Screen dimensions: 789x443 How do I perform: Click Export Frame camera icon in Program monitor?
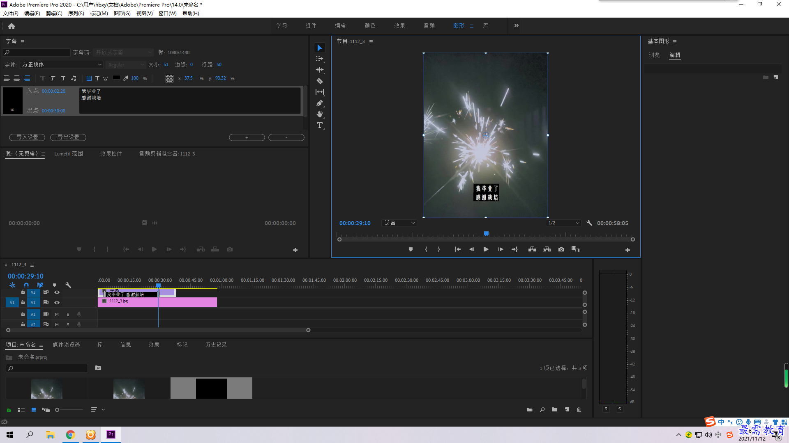pyautogui.click(x=561, y=249)
